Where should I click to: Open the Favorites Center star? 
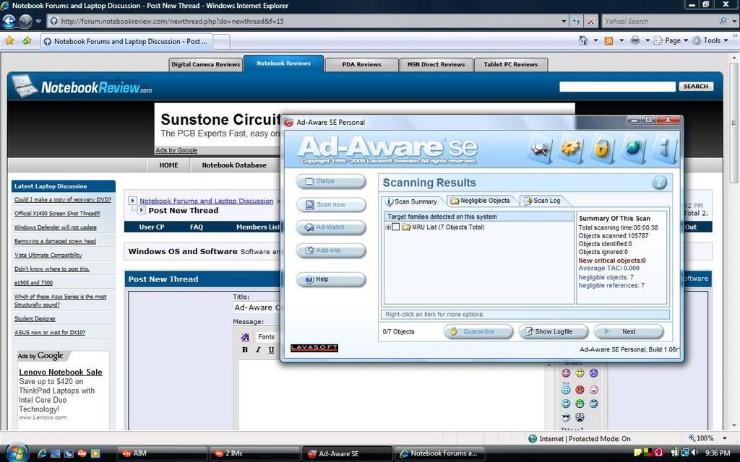click(x=9, y=41)
